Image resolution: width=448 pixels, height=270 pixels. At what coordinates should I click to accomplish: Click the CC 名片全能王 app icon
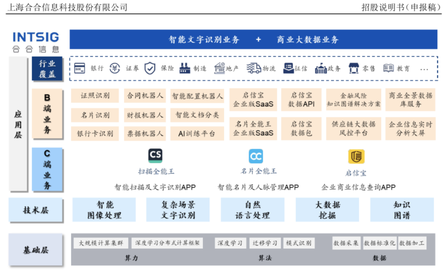pos(256,156)
